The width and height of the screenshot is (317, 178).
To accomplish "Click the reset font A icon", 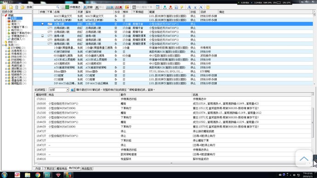I will 201,7.
